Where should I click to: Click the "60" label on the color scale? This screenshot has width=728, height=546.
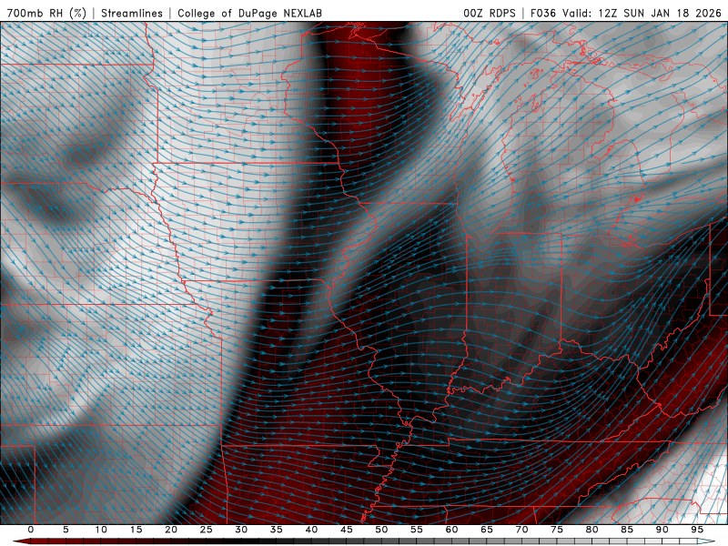pos(451,530)
